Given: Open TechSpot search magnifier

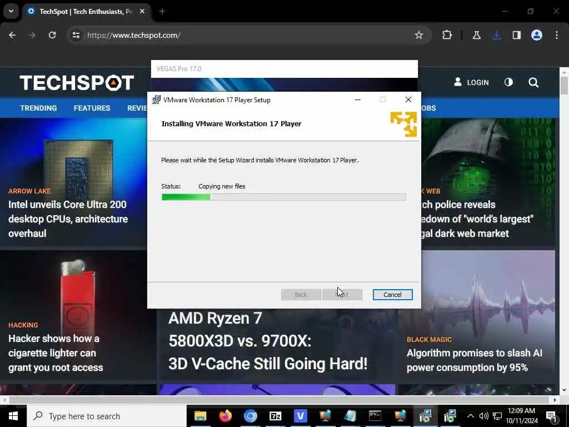Looking at the screenshot, I should click(533, 82).
